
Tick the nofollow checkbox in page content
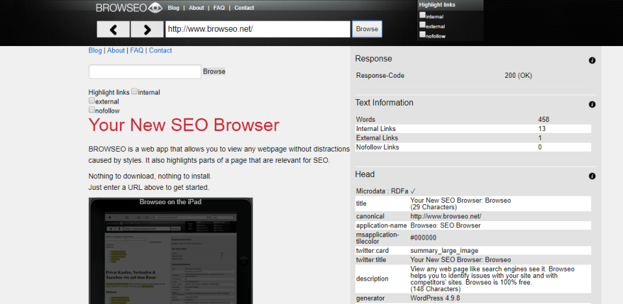coord(92,110)
